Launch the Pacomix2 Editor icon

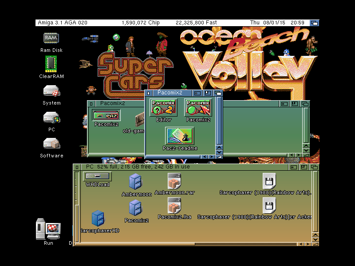[163, 107]
